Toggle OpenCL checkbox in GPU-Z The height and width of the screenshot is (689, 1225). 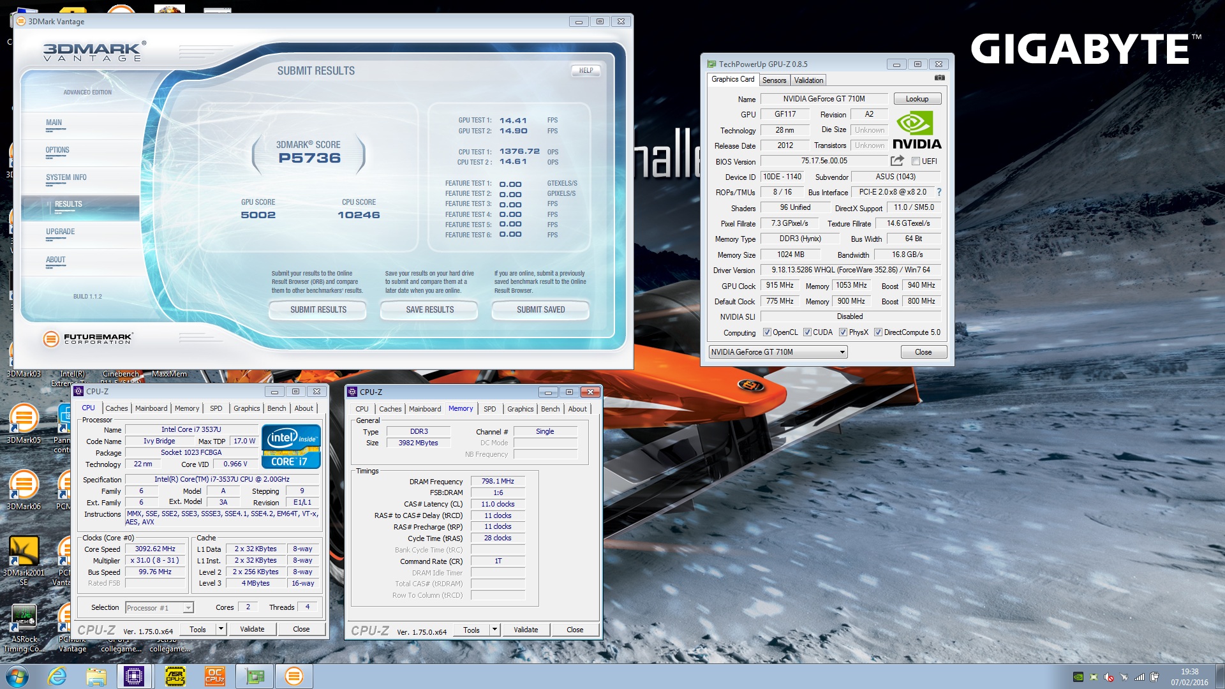pos(767,332)
